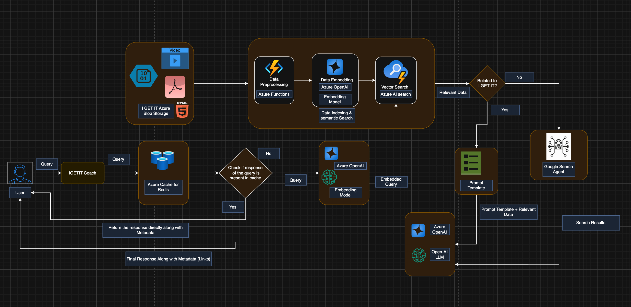
Task: Click the 'User' label
Action: 20,193
